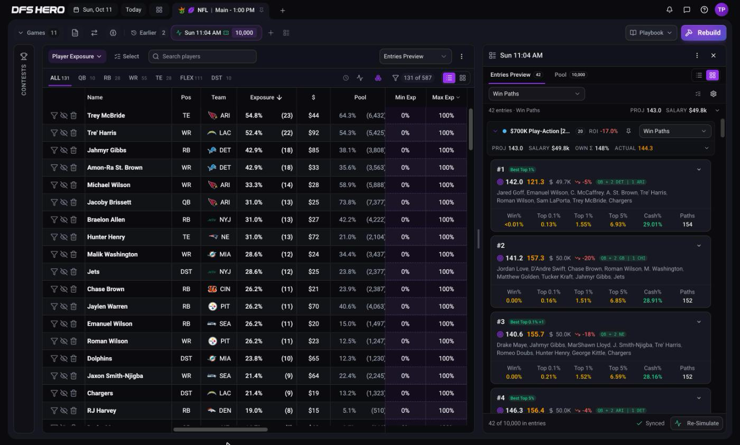Open Entries Preview dropdown above table
This screenshot has height=445, width=740.
click(415, 56)
